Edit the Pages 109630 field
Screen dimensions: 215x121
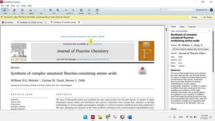[181, 66]
